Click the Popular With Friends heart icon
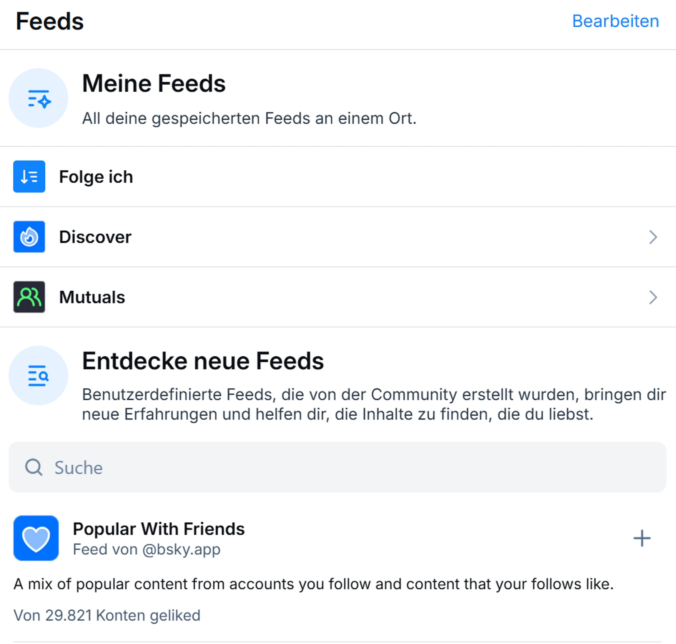This screenshot has height=644, width=676. [x=36, y=538]
